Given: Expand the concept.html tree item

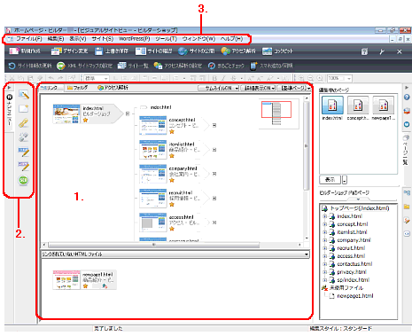Looking at the screenshot, I should click(x=325, y=224).
